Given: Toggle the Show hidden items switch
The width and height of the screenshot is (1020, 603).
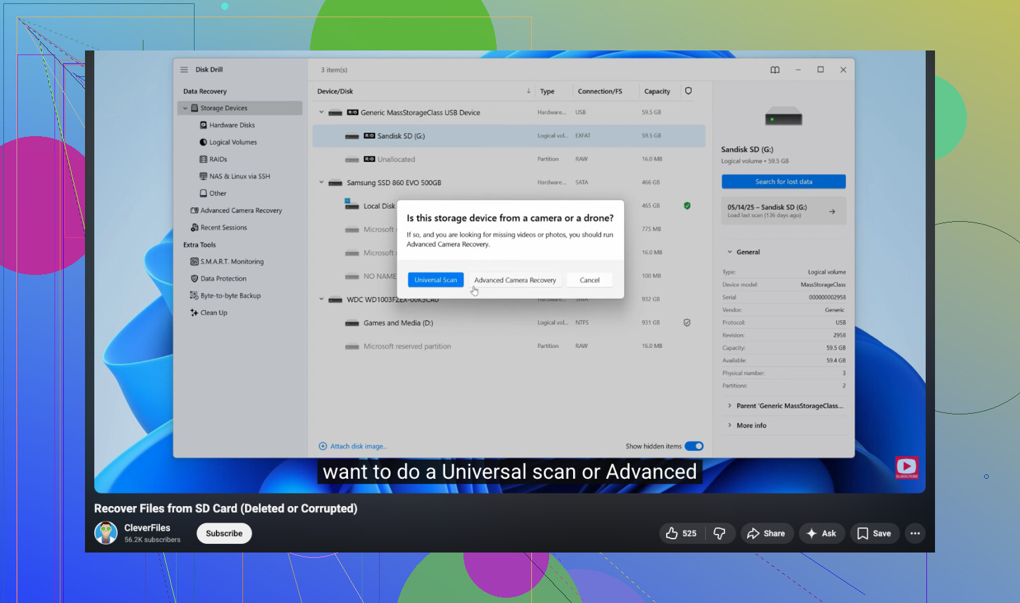Looking at the screenshot, I should coord(694,446).
